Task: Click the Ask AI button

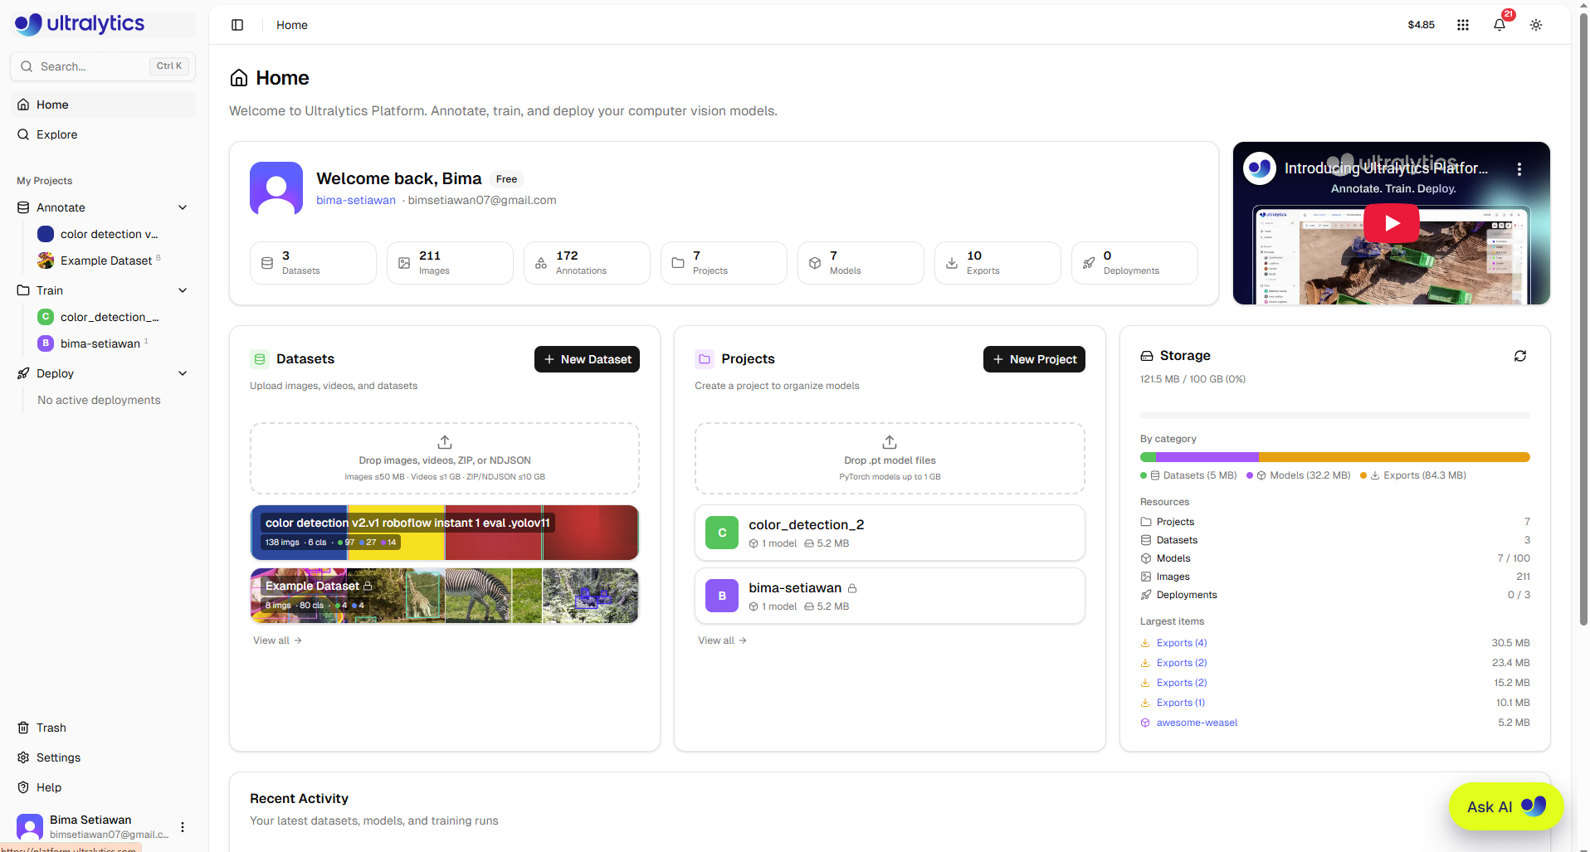Action: click(x=1506, y=806)
